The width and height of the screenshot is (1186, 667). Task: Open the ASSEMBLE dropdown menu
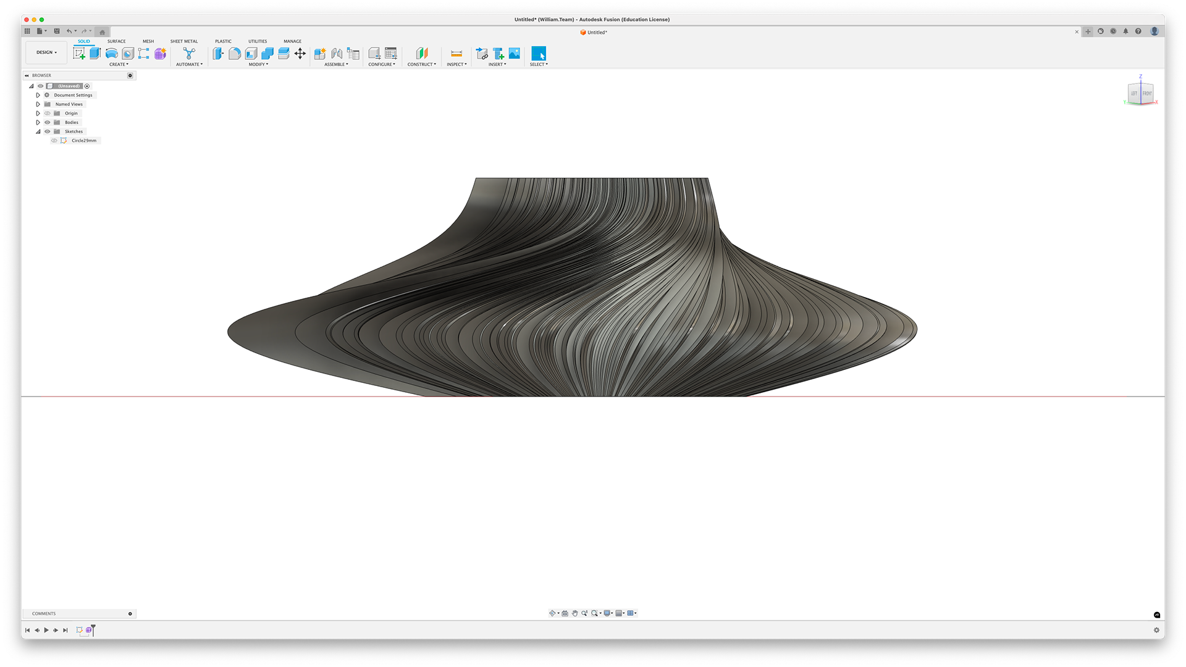(336, 64)
